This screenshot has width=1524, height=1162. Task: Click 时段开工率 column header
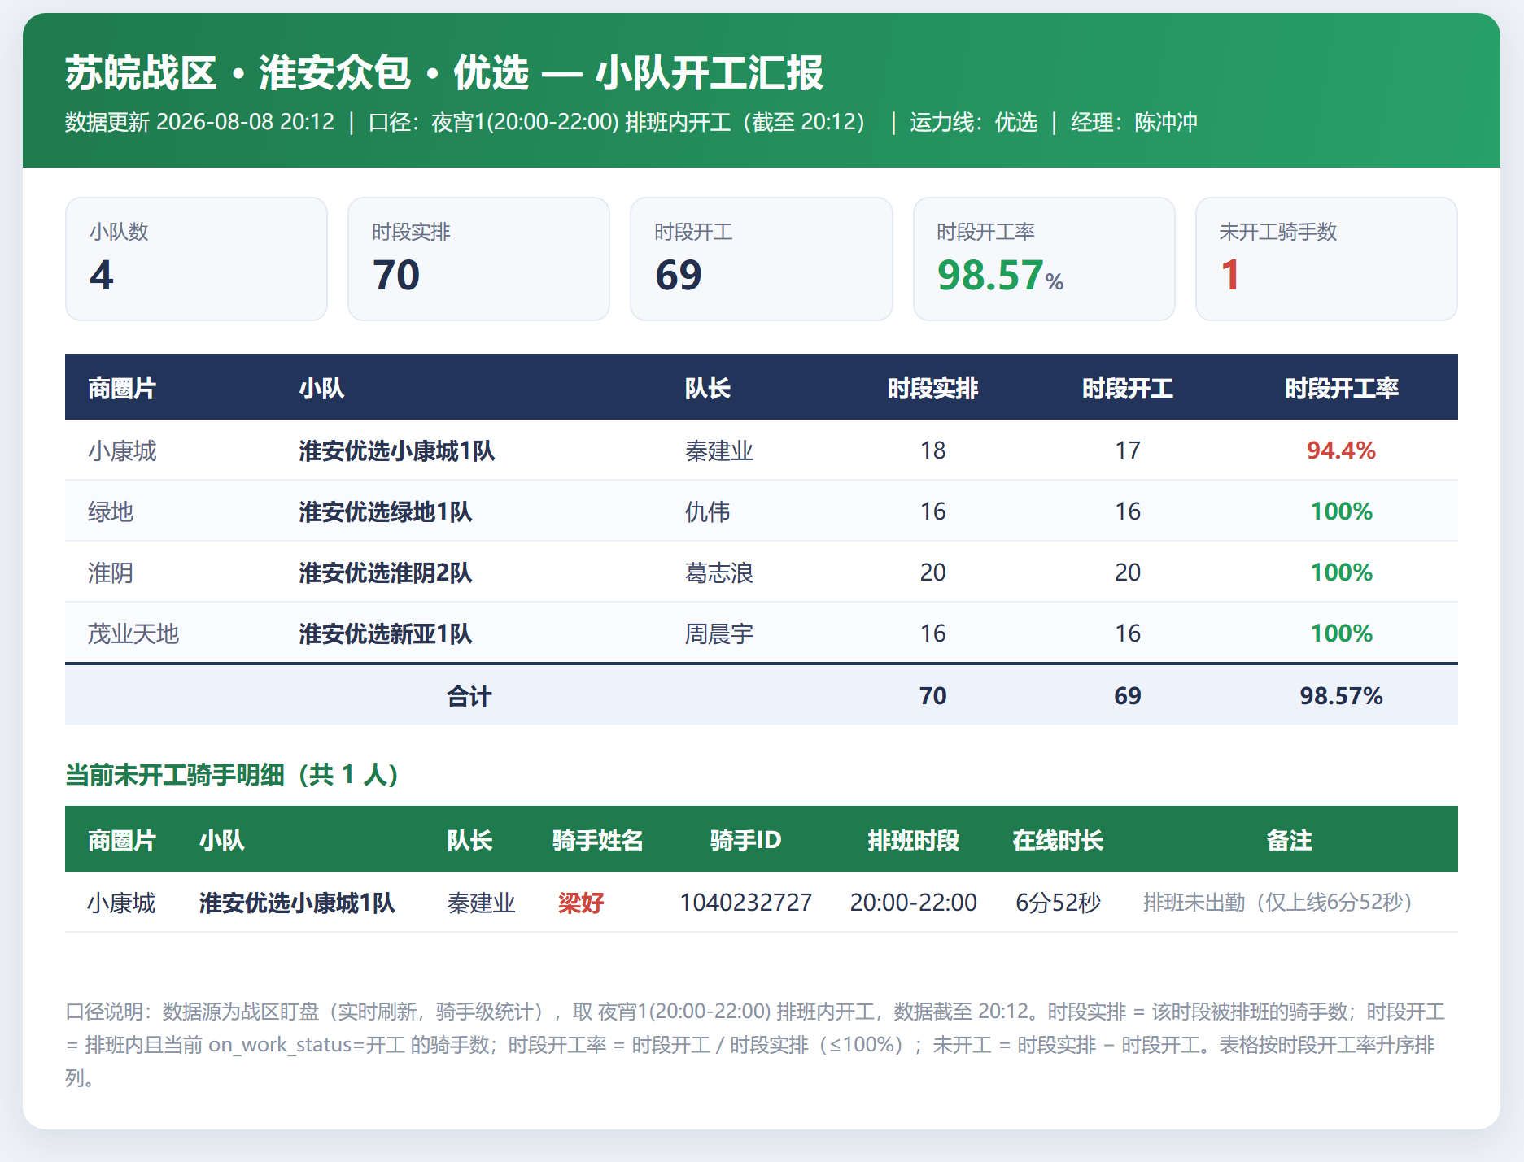coord(1341,388)
